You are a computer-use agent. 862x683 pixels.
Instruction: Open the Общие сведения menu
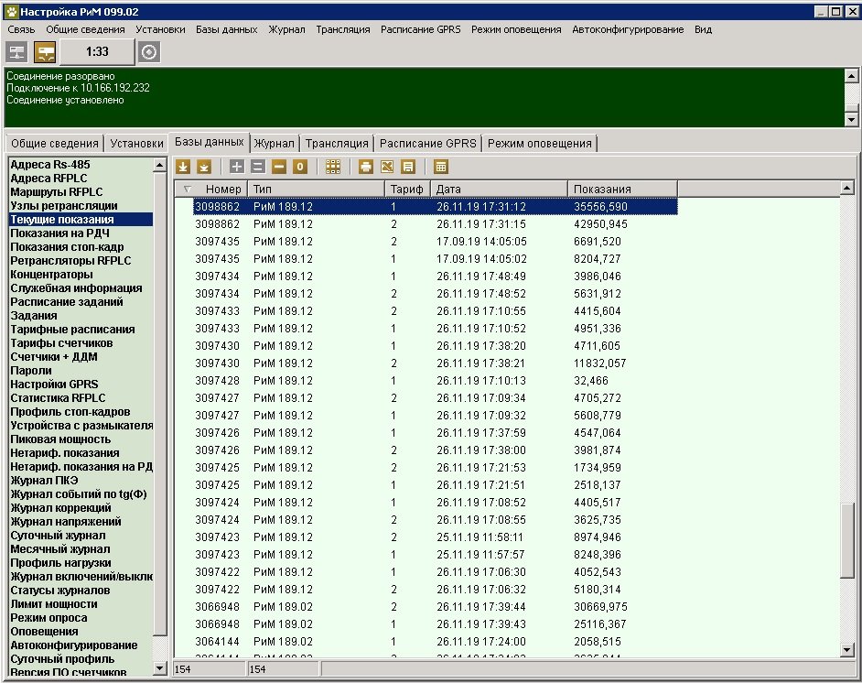[85, 29]
